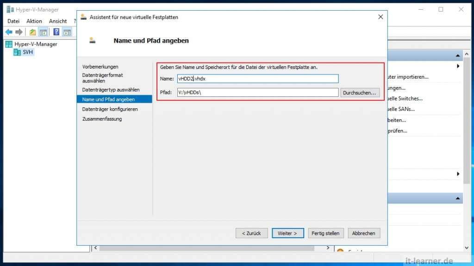Click the action link ending in prüfen...
Image resolution: width=474 pixels, height=266 pixels.
pos(398,131)
